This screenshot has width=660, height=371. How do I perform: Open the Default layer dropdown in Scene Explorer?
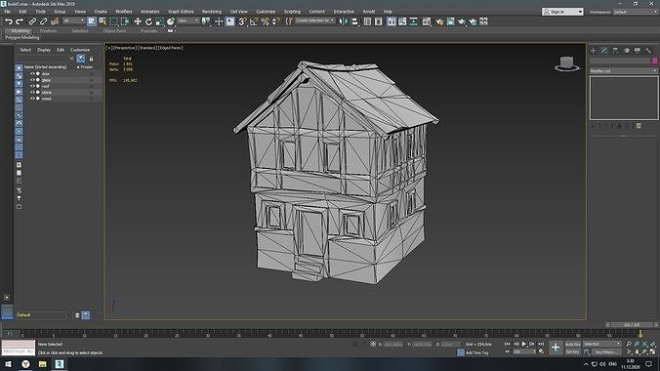43,315
